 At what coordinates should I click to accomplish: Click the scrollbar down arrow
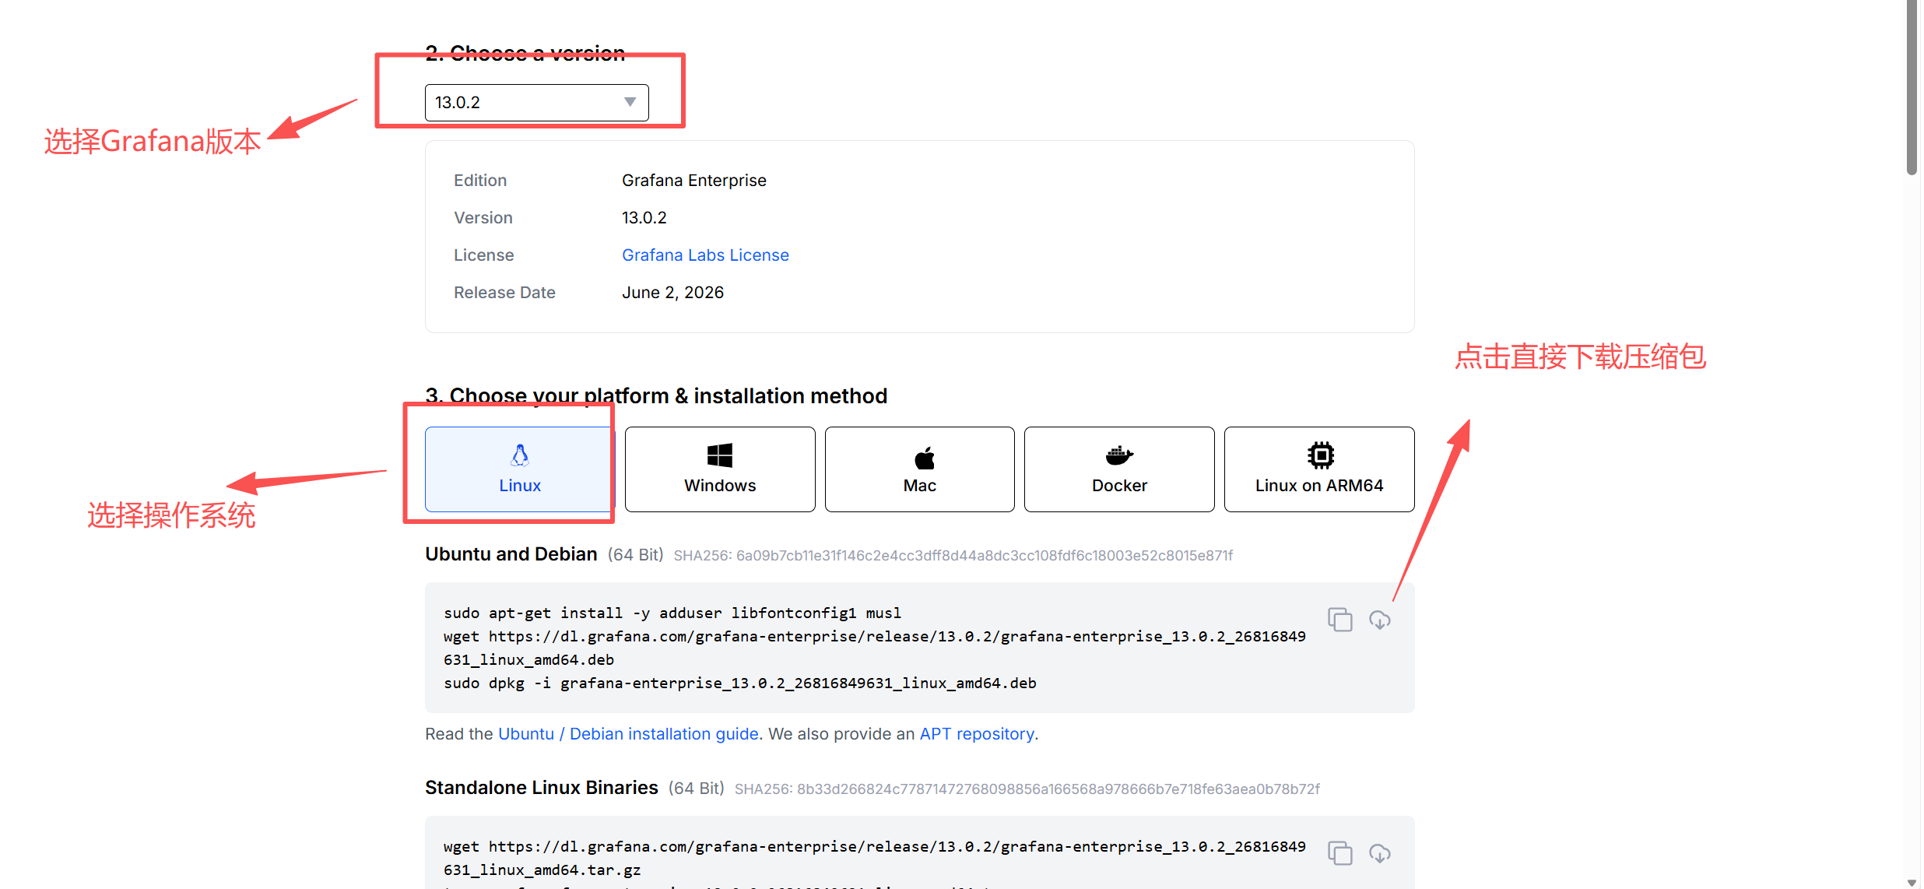pos(1912,882)
